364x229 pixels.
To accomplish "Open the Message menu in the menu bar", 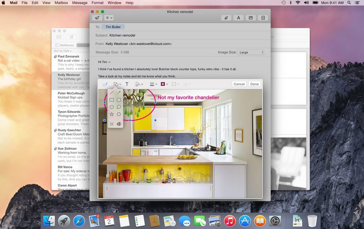I will [x=80, y=3].
